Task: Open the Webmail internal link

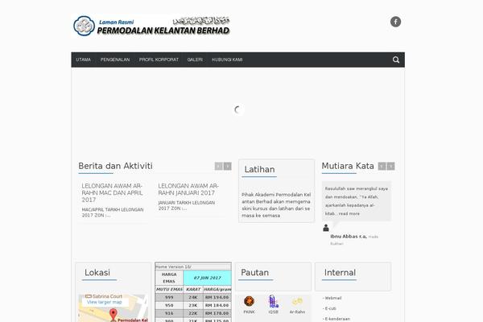Action: click(x=333, y=298)
